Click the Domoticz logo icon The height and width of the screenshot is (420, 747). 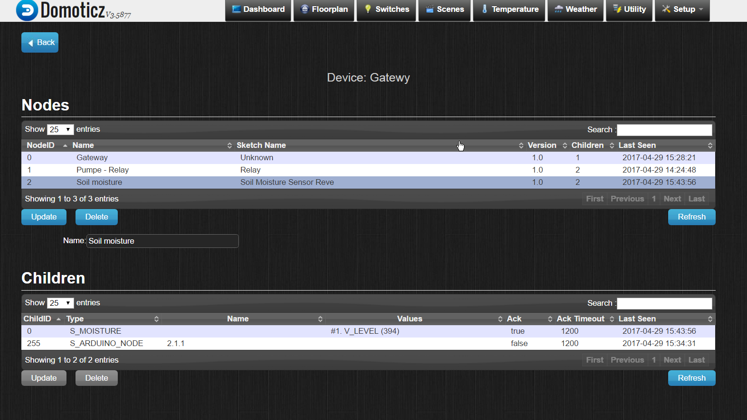(x=27, y=10)
